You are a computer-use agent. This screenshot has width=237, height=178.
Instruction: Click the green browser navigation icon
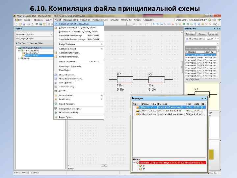click(209, 20)
